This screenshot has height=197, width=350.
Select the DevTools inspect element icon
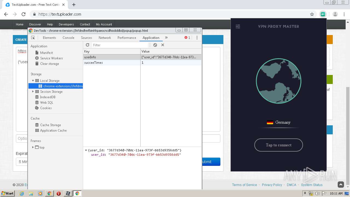click(33, 38)
